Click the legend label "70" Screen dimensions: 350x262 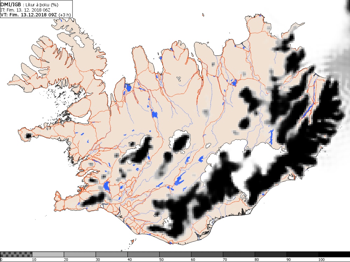click(225, 260)
